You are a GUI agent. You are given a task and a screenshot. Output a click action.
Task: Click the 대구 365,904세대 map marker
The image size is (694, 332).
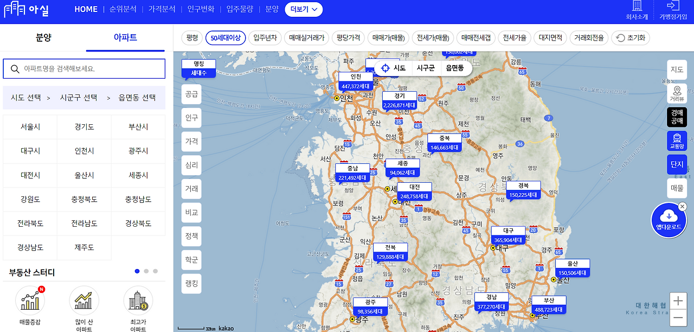click(508, 235)
